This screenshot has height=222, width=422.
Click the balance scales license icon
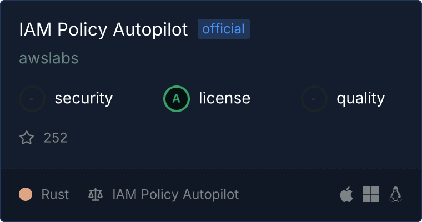(x=96, y=195)
